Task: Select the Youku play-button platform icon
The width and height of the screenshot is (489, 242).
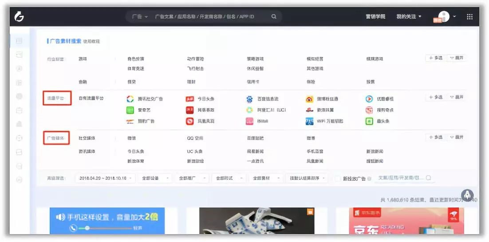Action: coord(369,99)
